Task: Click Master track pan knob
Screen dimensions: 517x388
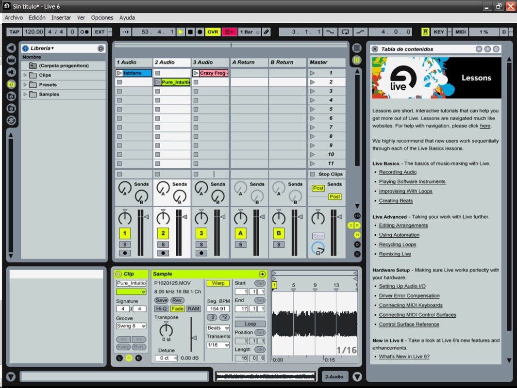Action: 318,217
